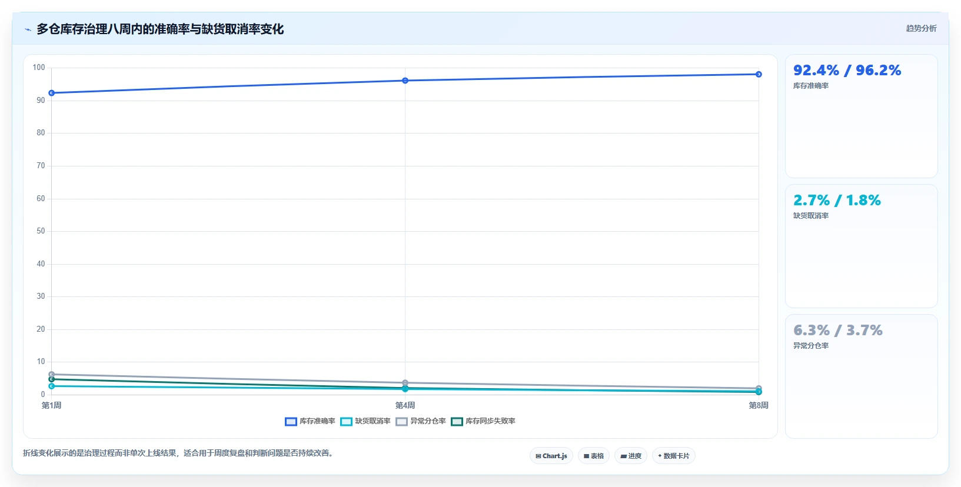Open the 6.3% / 3.7% 异常分仓率 card
This screenshot has height=487, width=961.
862,376
